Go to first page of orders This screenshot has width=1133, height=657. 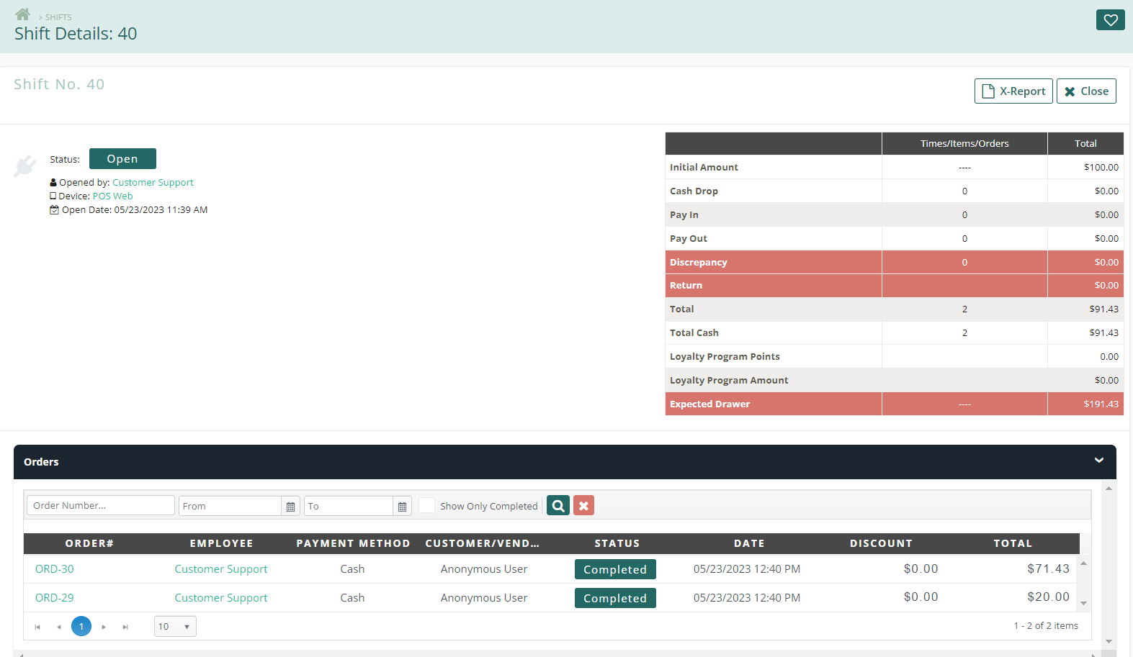tap(37, 627)
